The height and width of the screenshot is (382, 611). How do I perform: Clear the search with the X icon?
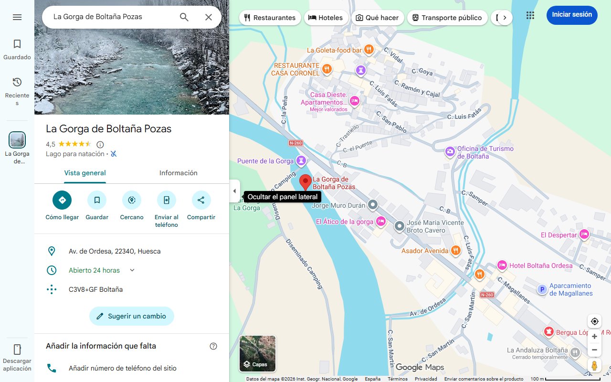point(209,17)
